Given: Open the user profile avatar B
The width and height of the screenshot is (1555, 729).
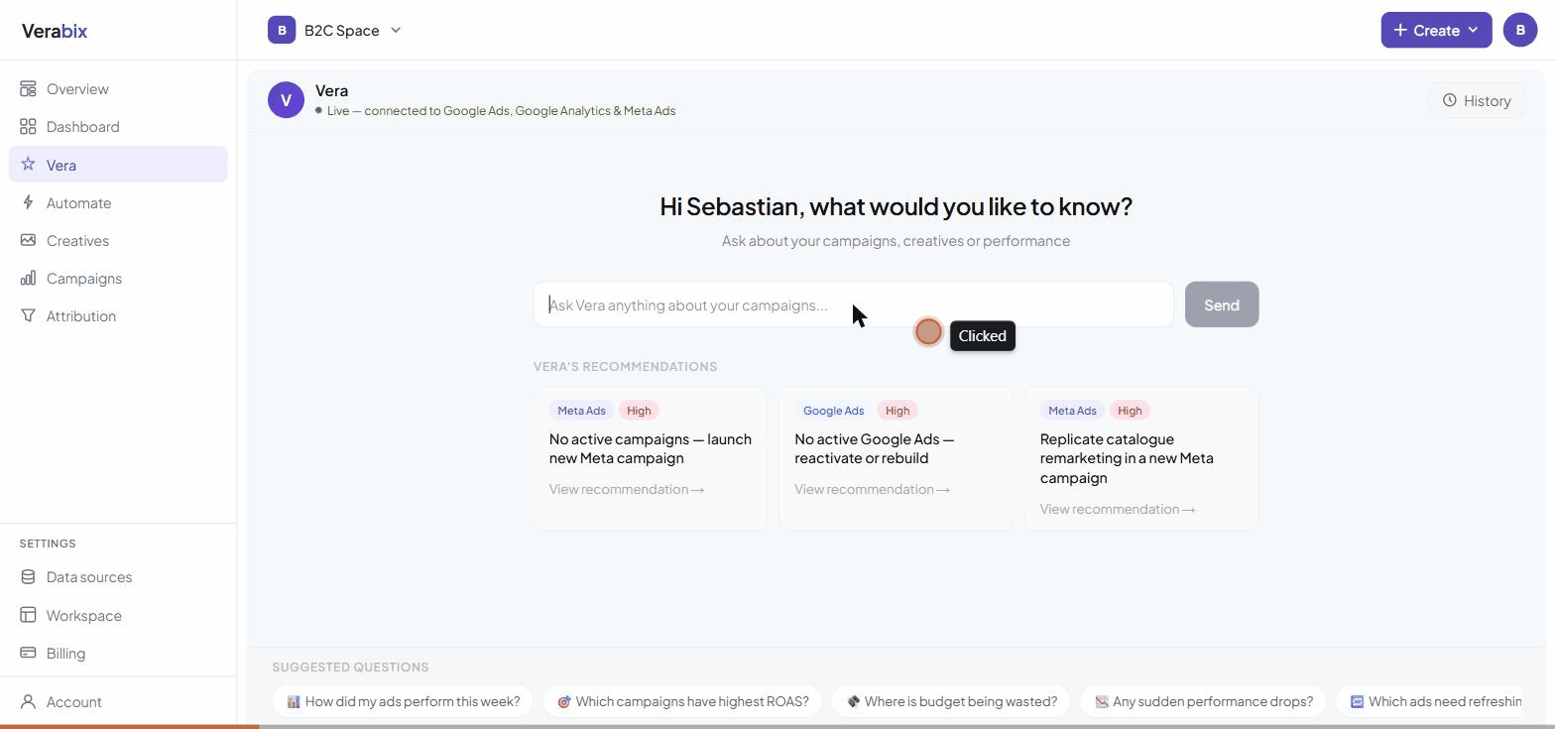Looking at the screenshot, I should [x=1520, y=30].
